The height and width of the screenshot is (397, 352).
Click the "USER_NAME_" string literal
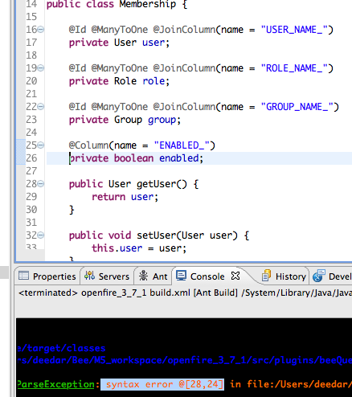pos(294,30)
